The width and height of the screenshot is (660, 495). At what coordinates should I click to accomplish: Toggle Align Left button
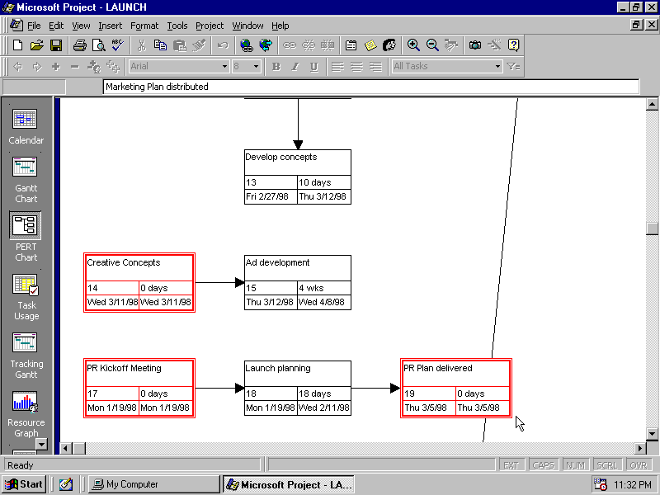point(337,67)
